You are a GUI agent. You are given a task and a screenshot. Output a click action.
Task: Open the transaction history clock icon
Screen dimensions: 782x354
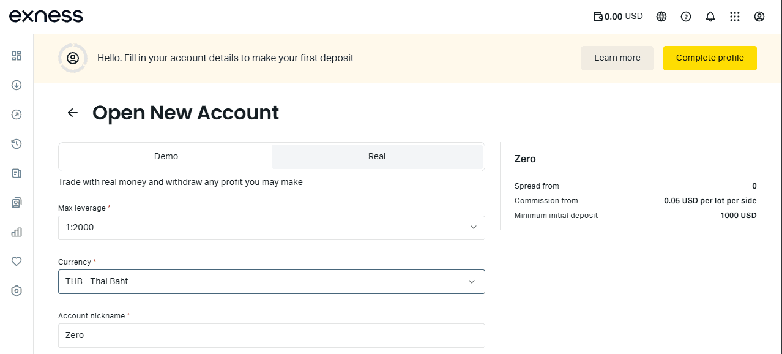pyautogui.click(x=17, y=144)
